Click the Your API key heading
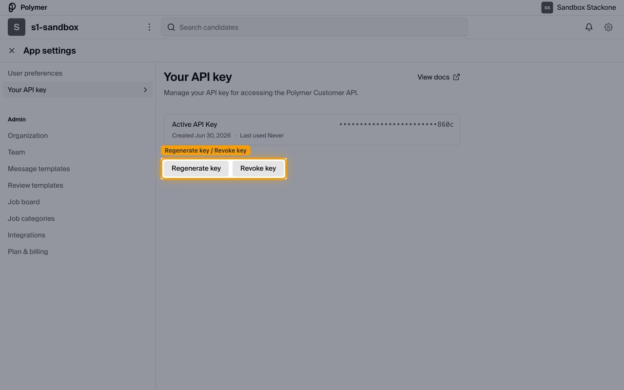The height and width of the screenshot is (390, 624). 198,77
